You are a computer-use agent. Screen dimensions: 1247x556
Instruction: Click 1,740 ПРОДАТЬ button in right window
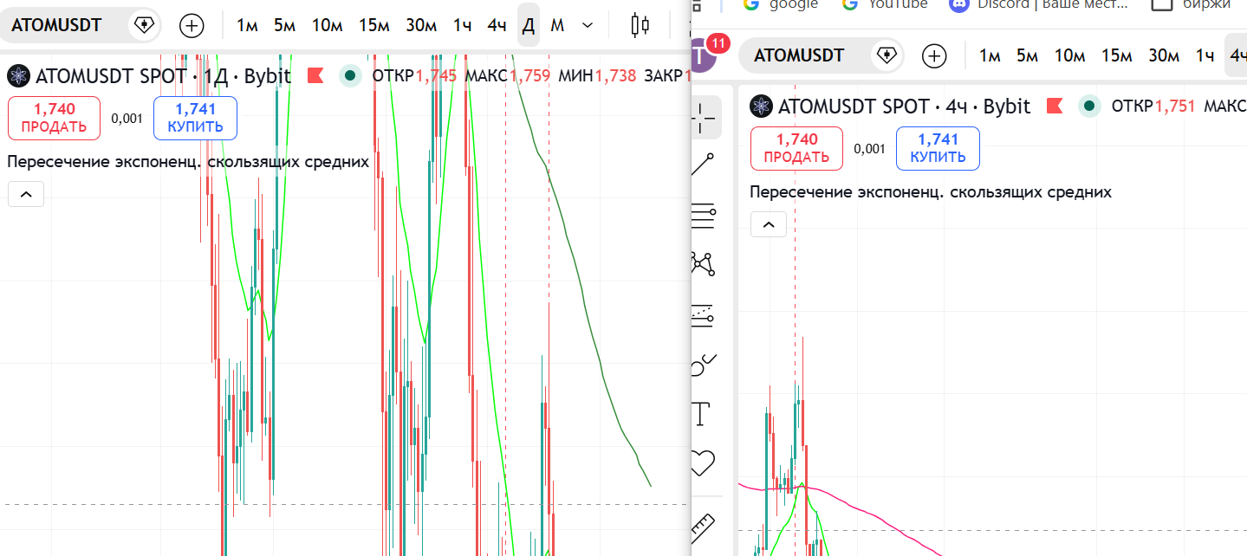click(796, 148)
